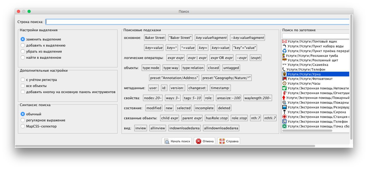Click the fire extinguisher icon for Огнетушитель preset
The image size is (368, 169).
pos(285,93)
